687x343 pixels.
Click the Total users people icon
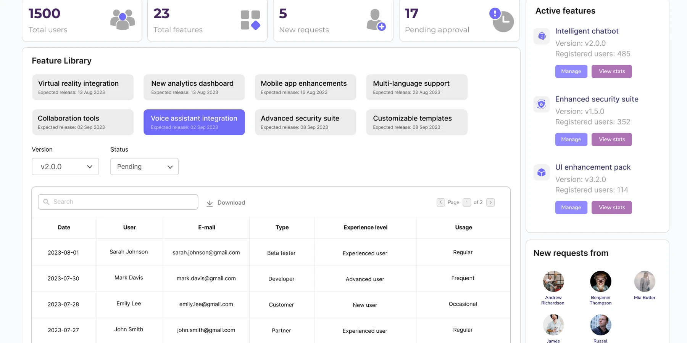point(123,19)
